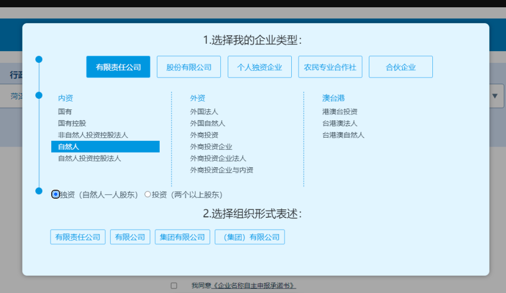506x293 pixels.
Task: Select 独资（自然人一人股东）radio button
Action: [x=56, y=194]
